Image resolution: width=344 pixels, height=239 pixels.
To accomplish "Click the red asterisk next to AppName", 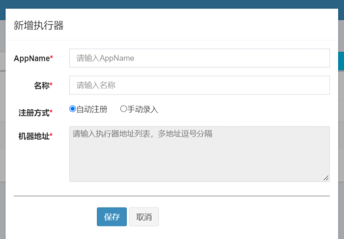I will pos(52,58).
